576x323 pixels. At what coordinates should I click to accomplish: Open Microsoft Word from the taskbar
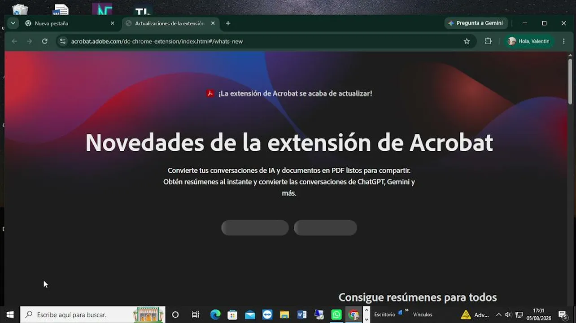click(x=302, y=314)
